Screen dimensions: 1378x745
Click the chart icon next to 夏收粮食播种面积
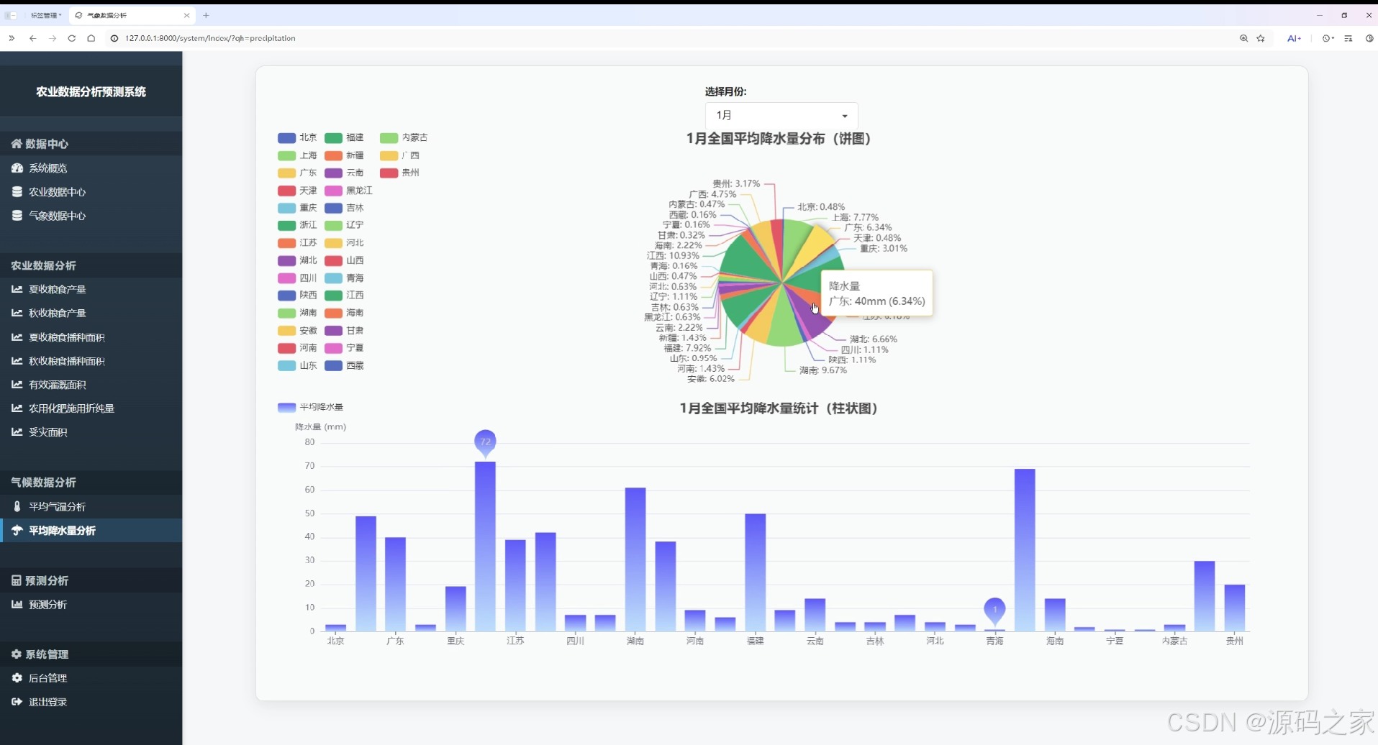coord(17,337)
